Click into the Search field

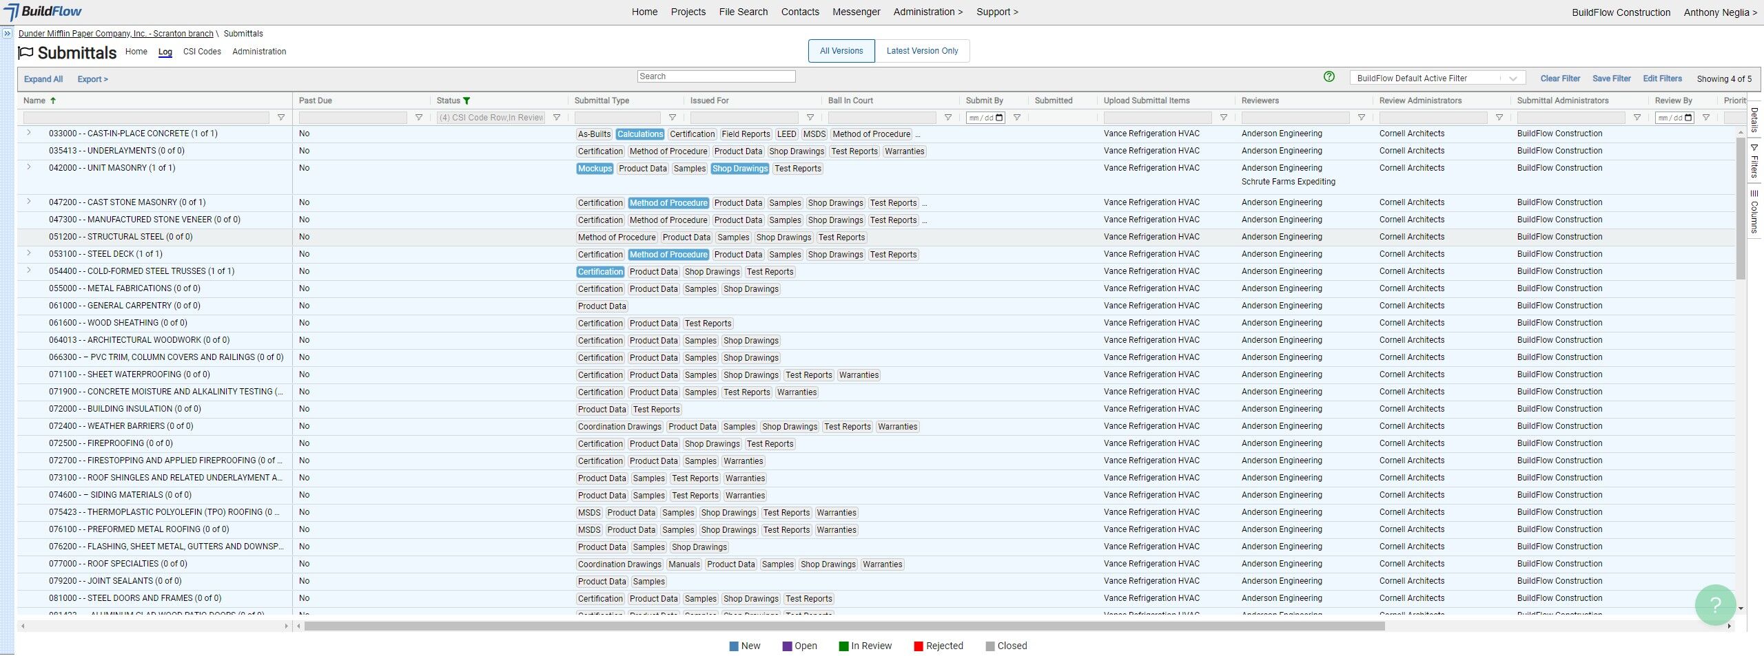716,76
